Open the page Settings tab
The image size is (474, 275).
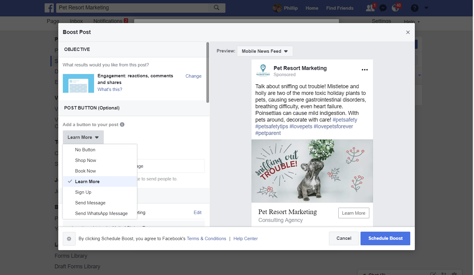[381, 21]
